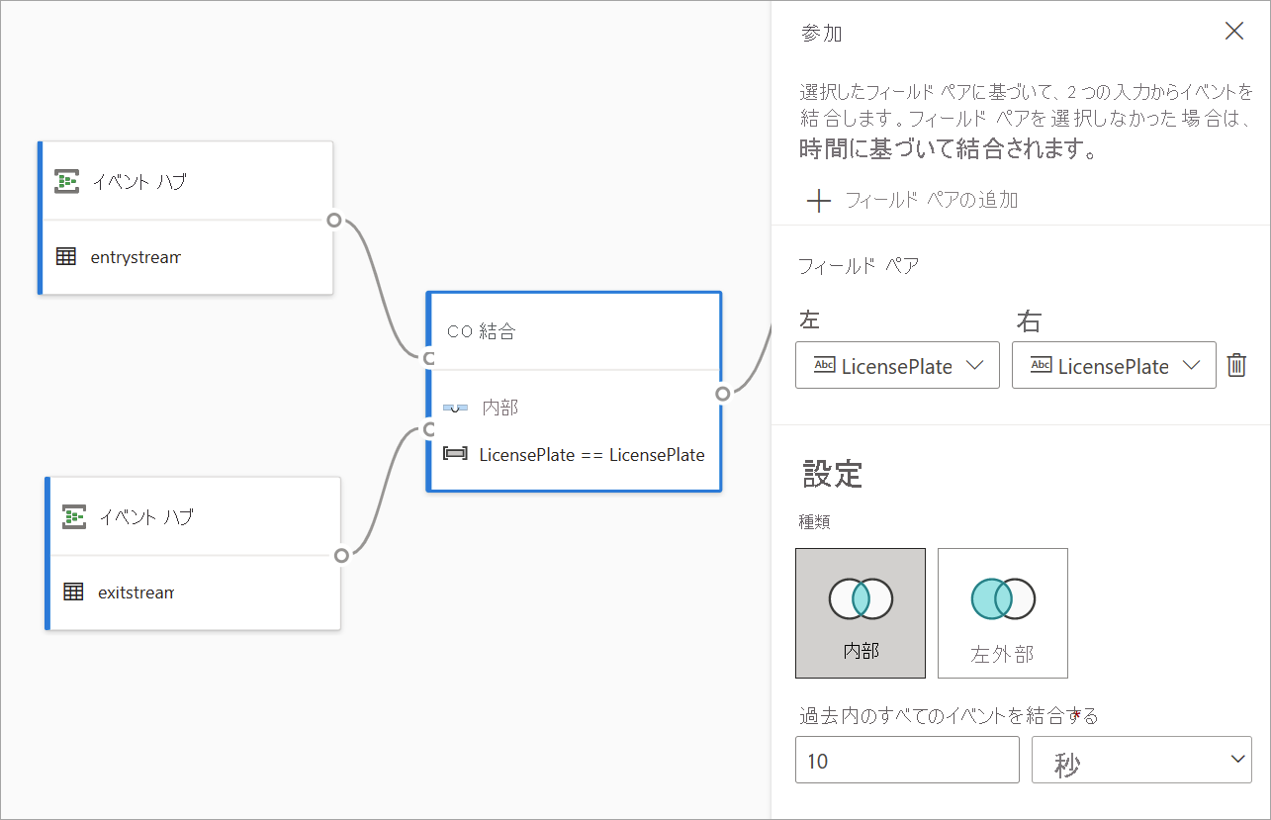The image size is (1271, 820).
Task: Open the left LicensePlate dropdown
Action: [977, 366]
